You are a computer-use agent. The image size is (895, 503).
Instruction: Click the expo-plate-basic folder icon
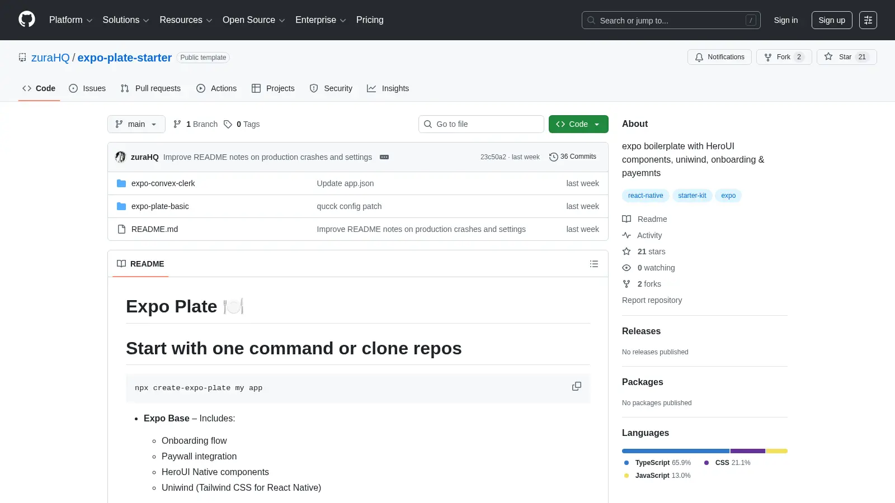pyautogui.click(x=121, y=206)
